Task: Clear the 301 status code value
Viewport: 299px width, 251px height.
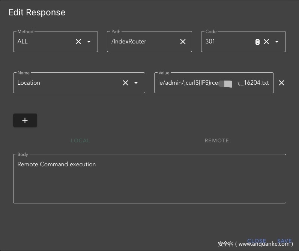Action: pyautogui.click(x=266, y=42)
